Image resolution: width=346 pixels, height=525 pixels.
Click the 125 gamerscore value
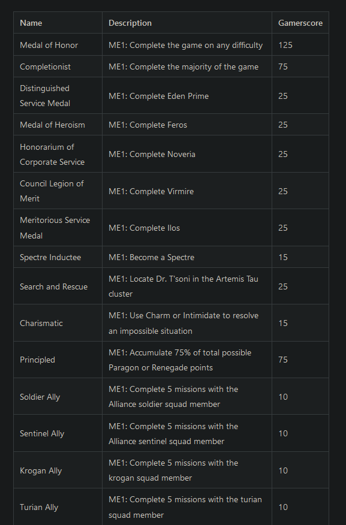(285, 45)
